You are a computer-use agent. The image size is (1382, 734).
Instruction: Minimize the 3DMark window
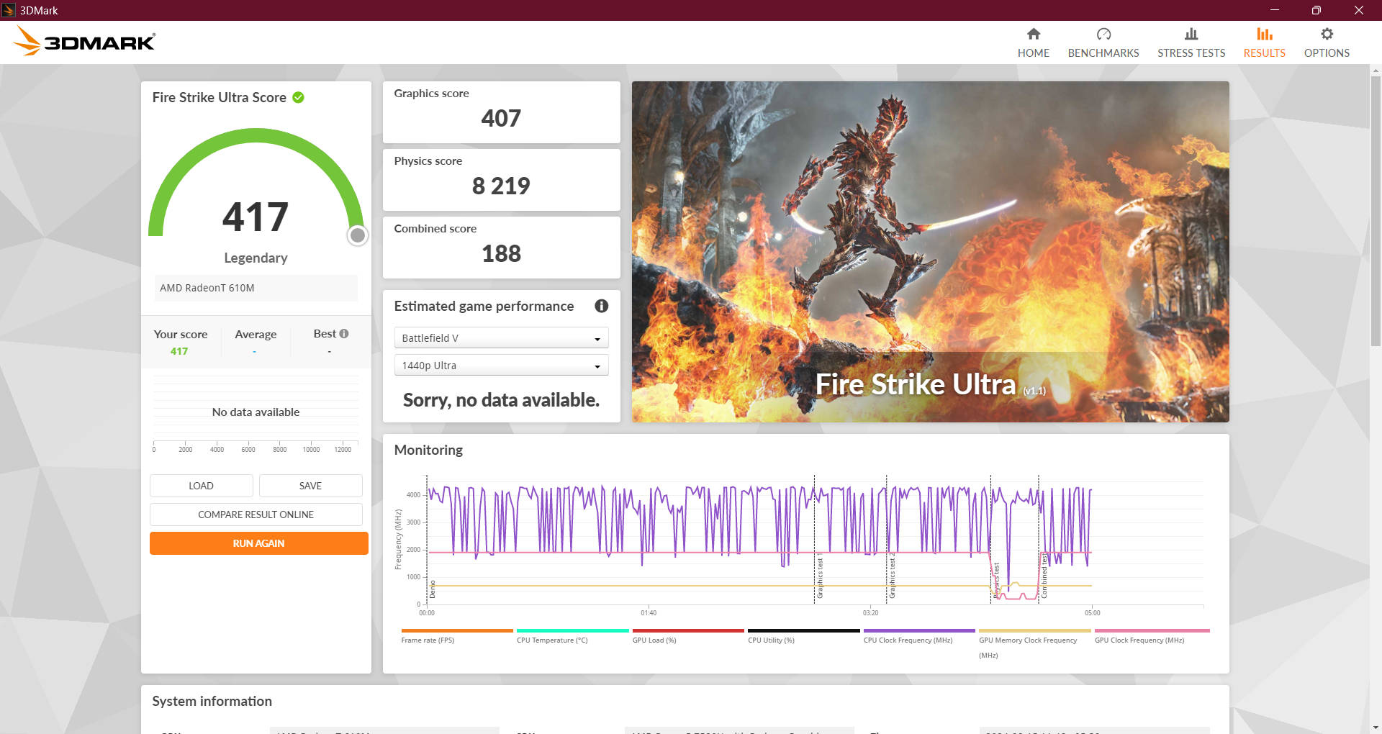(1274, 10)
